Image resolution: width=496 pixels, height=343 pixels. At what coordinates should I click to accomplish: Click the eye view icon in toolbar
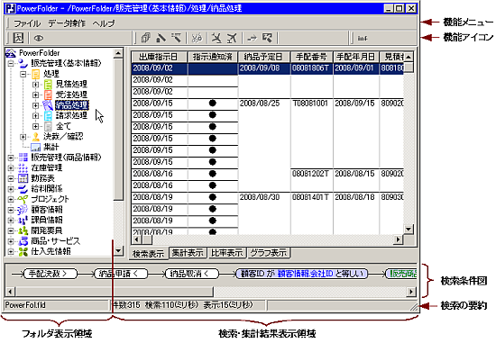pos(39,38)
